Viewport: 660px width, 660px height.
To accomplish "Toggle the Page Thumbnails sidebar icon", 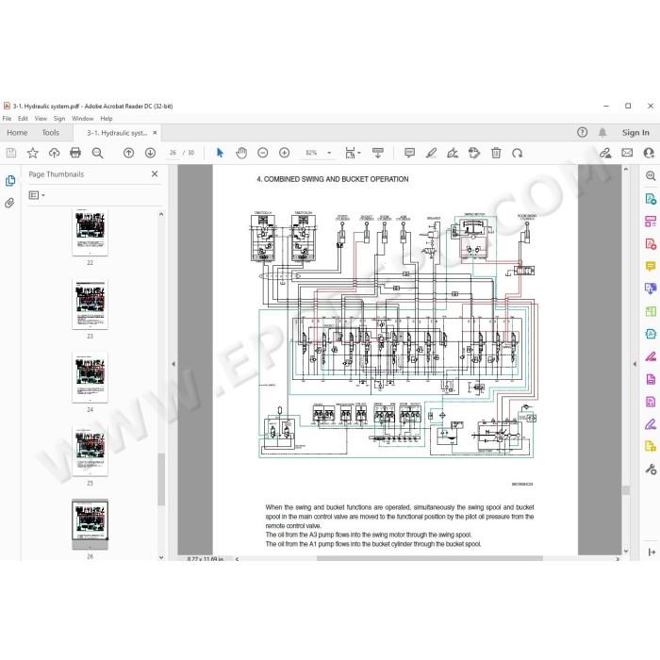I will click(x=10, y=181).
